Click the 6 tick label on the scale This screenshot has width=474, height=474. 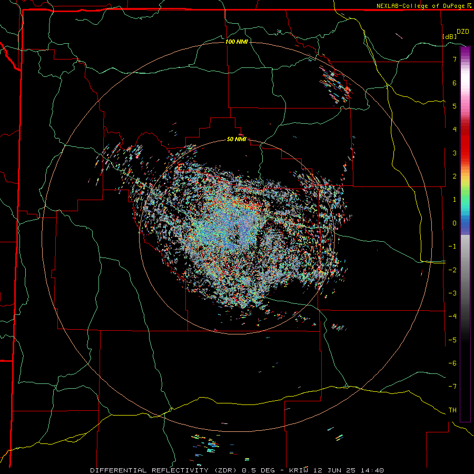pos(455,83)
